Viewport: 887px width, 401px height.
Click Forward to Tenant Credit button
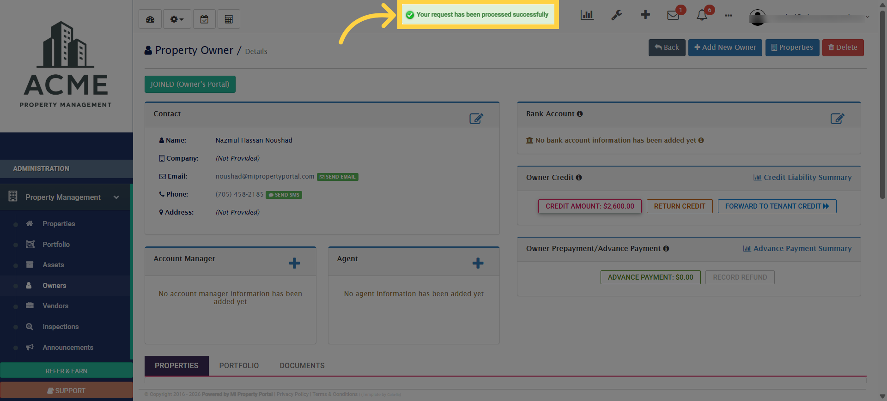tap(777, 206)
